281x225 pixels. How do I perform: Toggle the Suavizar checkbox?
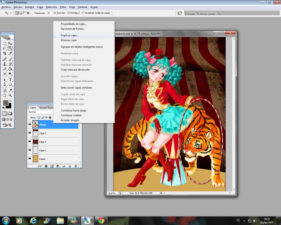pyautogui.click(x=55, y=13)
